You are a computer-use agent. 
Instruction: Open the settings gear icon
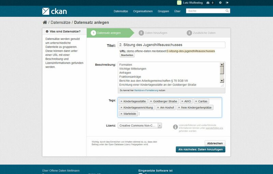[x=220, y=3]
